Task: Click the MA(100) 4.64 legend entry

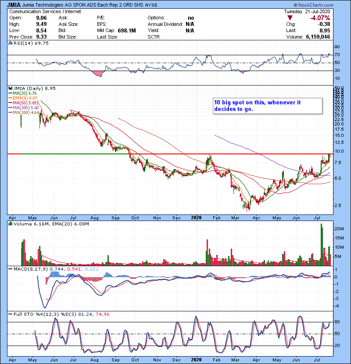Action: point(24,113)
